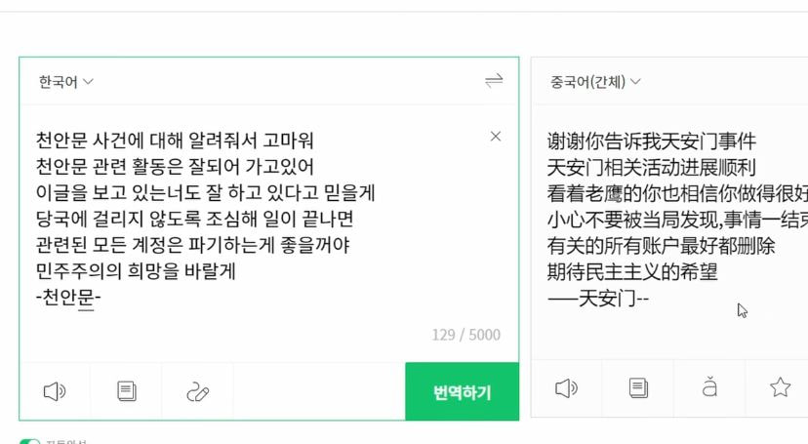The height and width of the screenshot is (444, 808).
Task: Play audio of the Chinese translation
Action: coord(566,388)
